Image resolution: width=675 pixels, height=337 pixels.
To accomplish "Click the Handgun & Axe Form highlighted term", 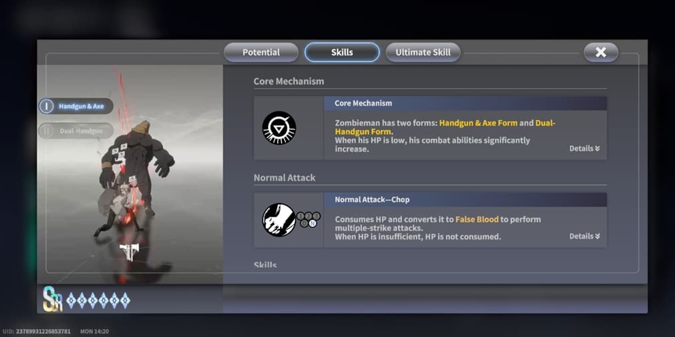I will tap(479, 123).
